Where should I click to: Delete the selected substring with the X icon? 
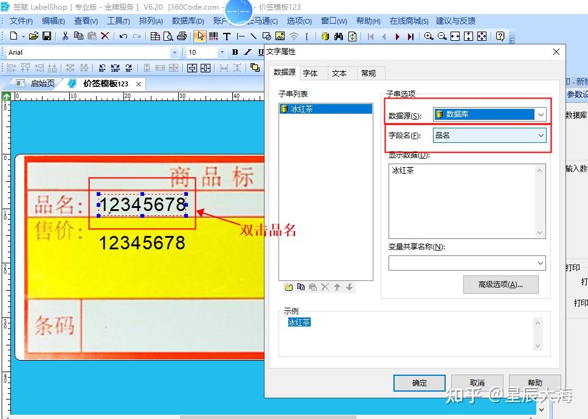tap(325, 287)
